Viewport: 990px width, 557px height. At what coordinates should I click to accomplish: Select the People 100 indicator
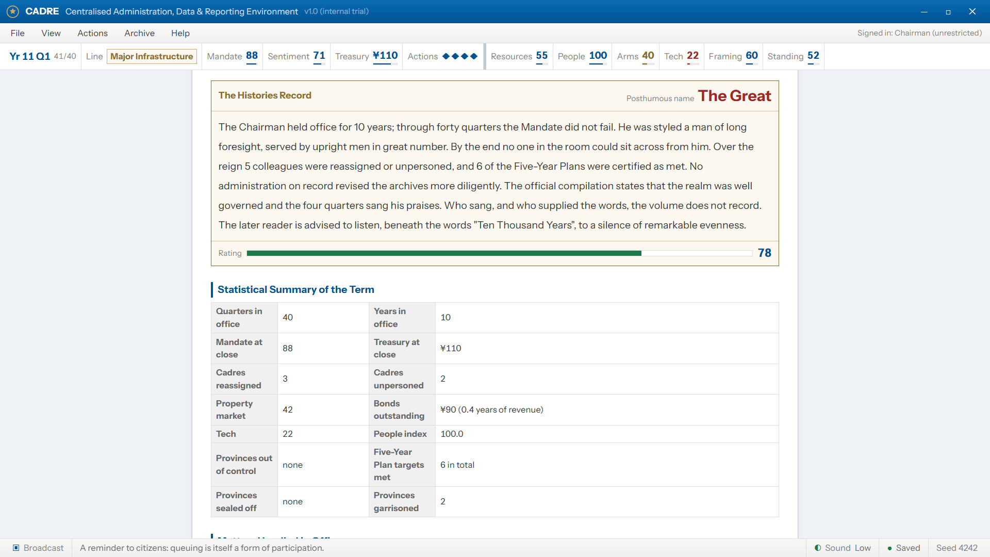point(583,56)
